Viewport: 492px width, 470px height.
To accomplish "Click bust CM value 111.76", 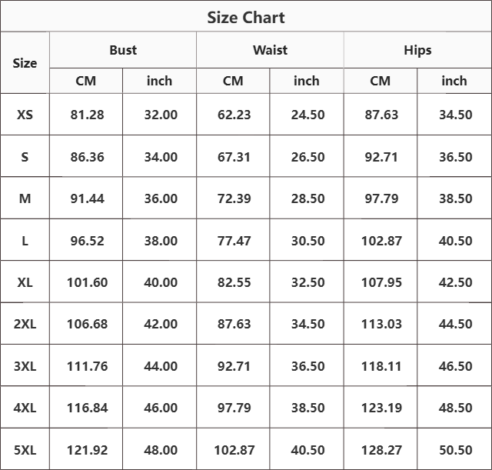I will [x=86, y=366].
